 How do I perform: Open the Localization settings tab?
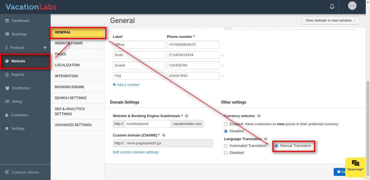[67, 65]
